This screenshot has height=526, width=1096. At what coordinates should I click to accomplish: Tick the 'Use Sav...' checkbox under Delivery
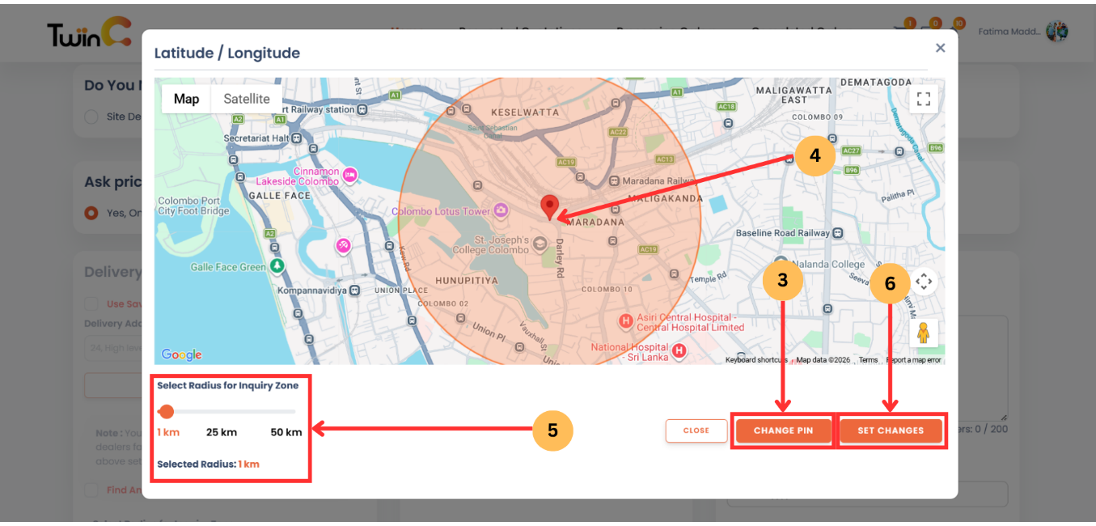91,303
